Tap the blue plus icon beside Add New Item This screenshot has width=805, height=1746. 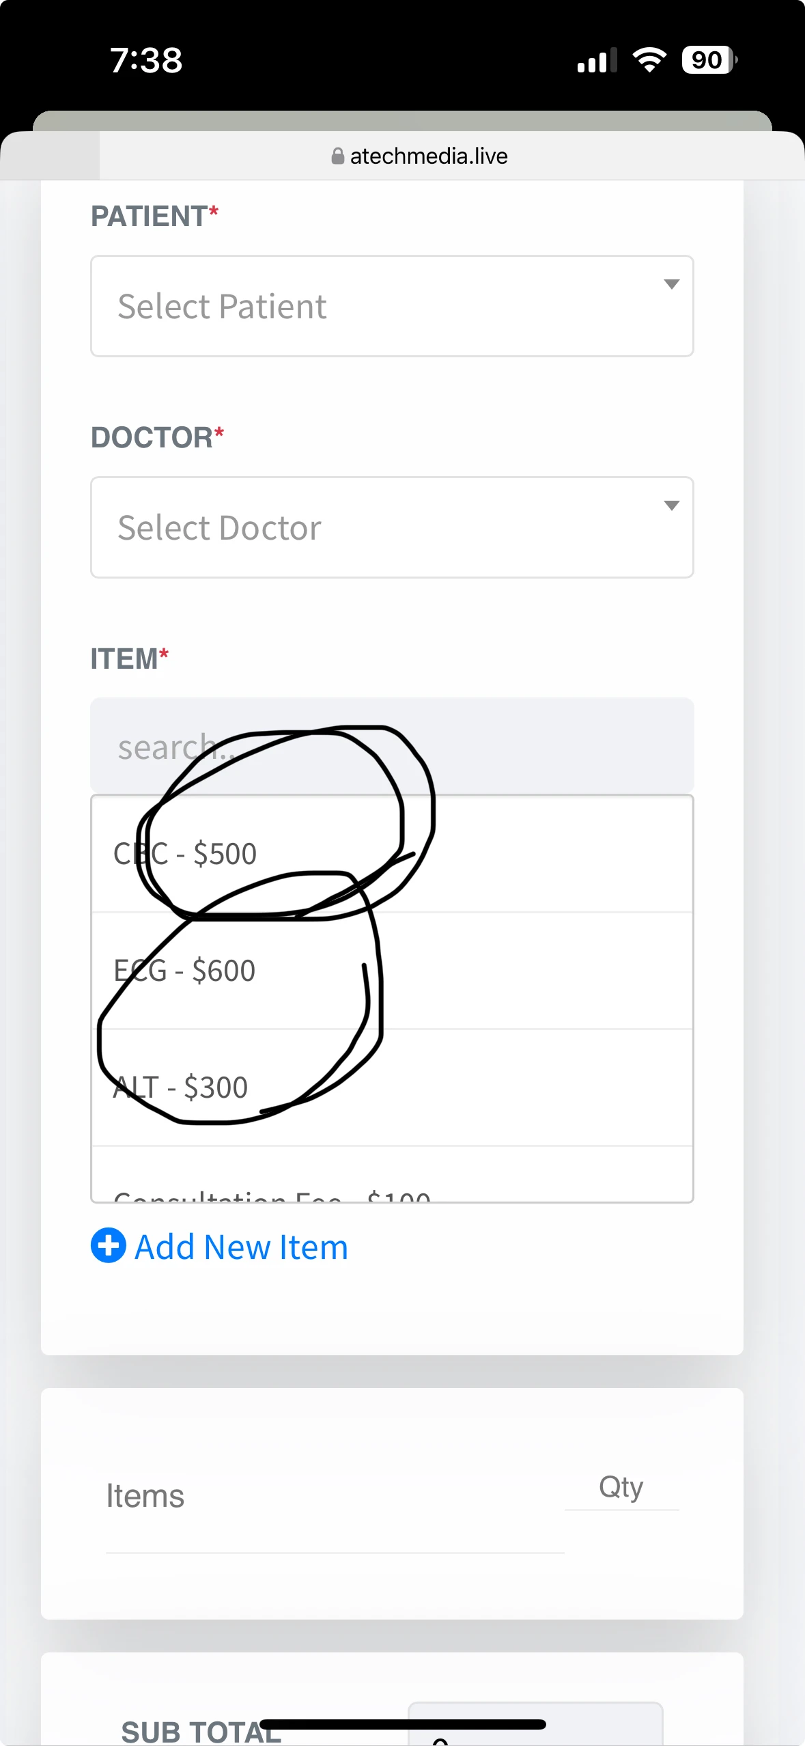(x=108, y=1245)
